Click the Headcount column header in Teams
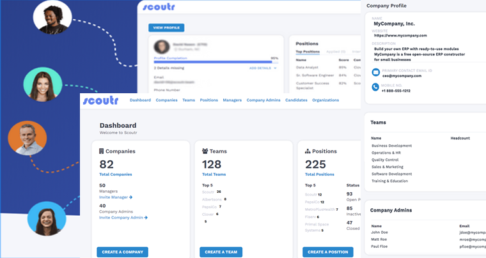 click(460, 139)
